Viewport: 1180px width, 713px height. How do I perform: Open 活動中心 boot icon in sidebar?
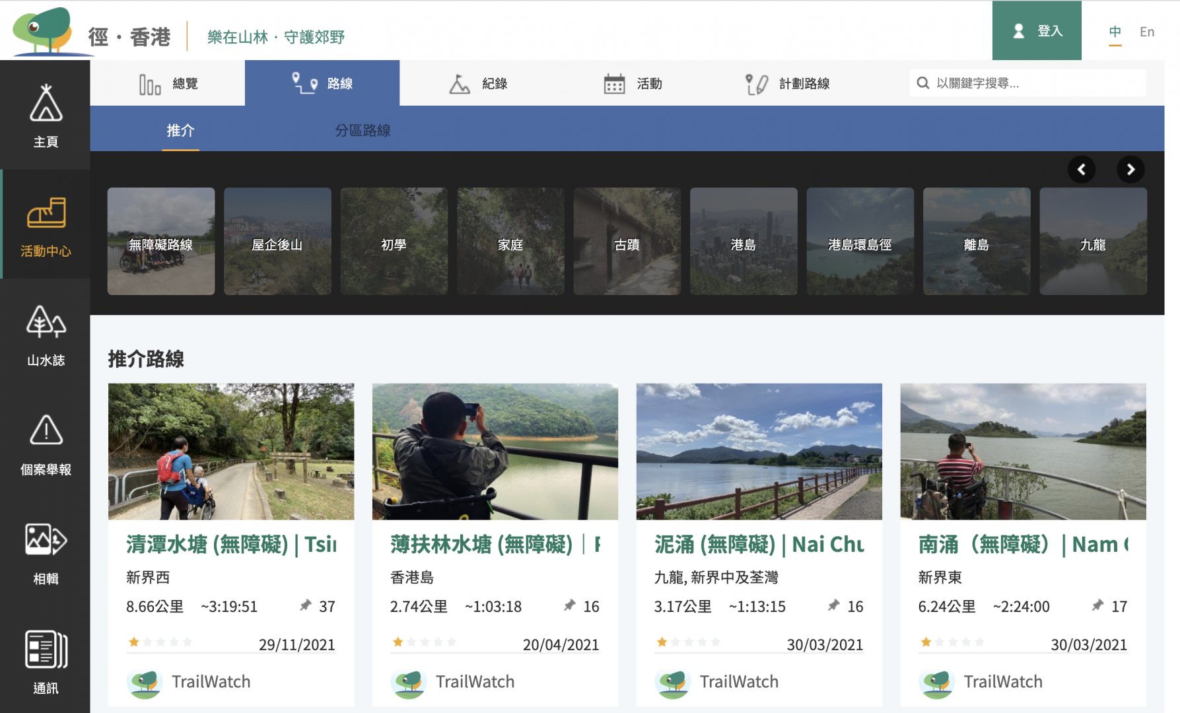tap(46, 213)
